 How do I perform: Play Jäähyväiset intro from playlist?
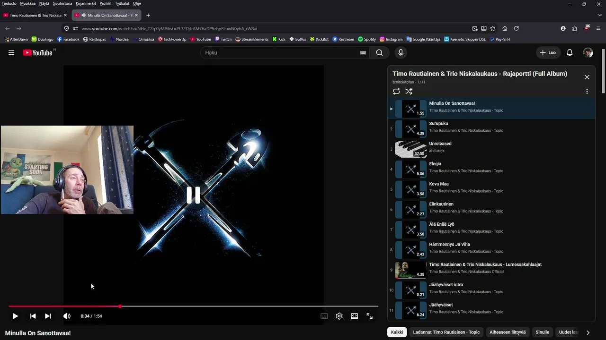tap(491, 290)
